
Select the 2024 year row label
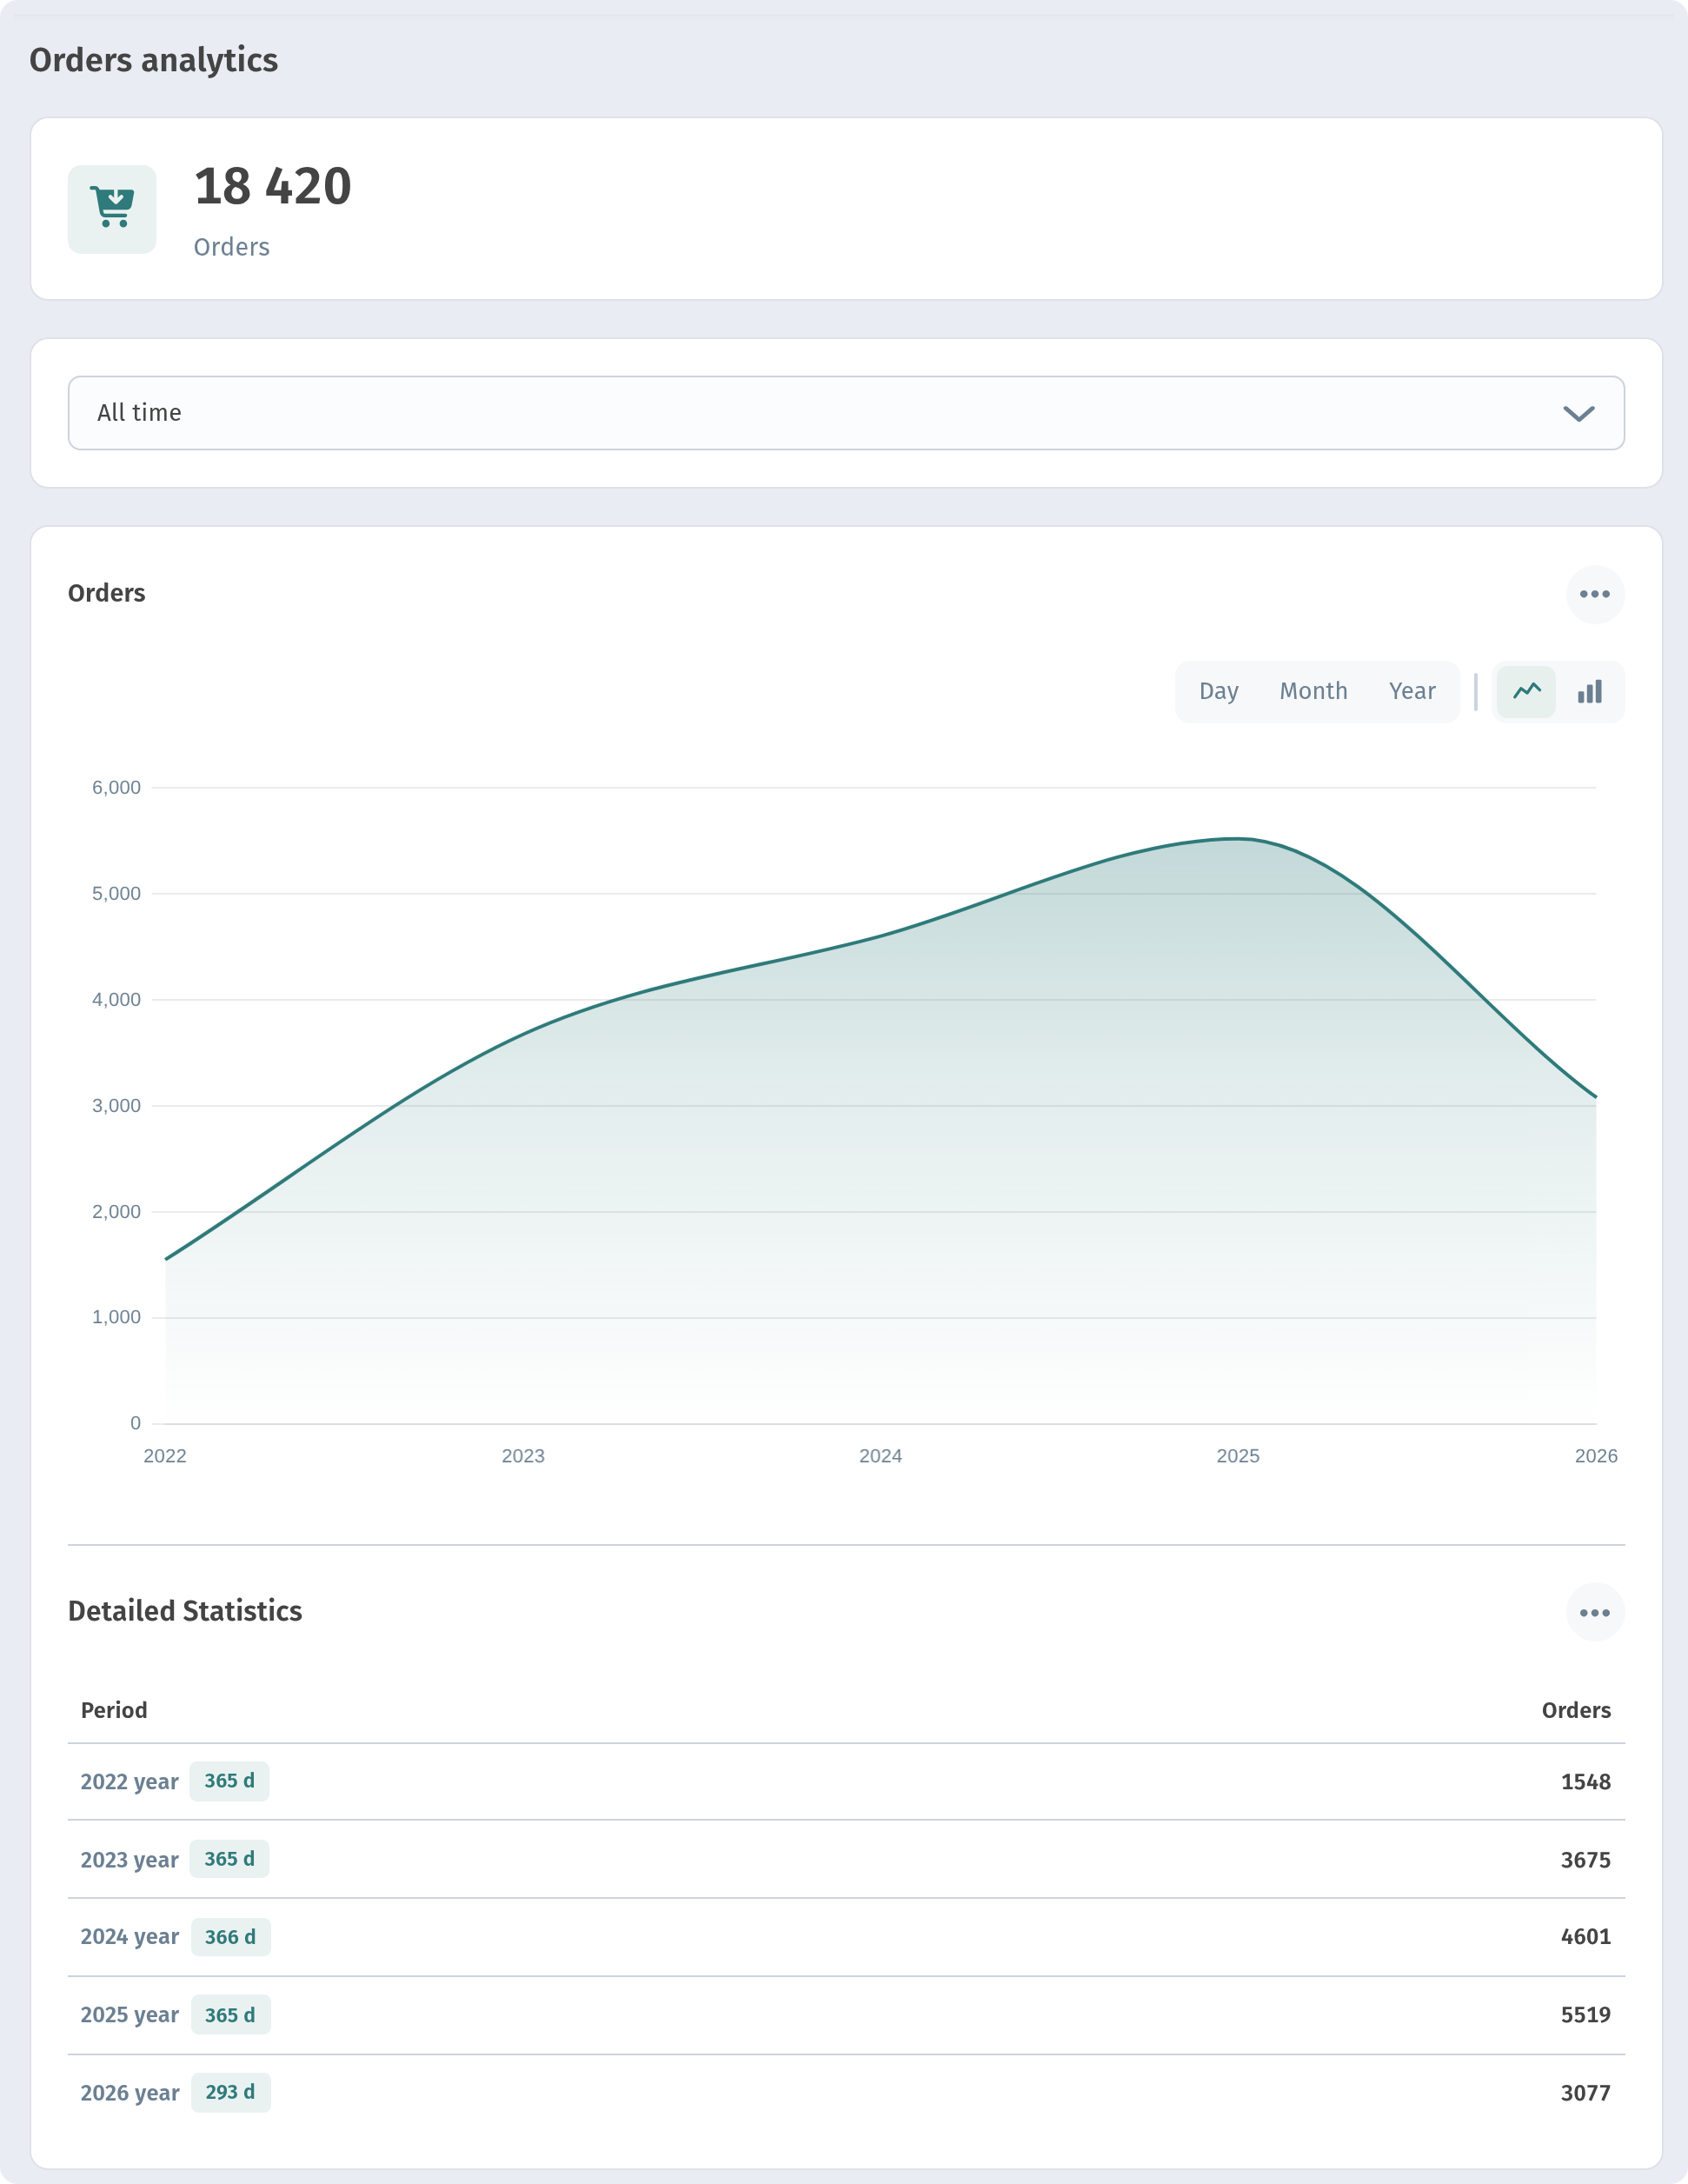(x=130, y=1937)
